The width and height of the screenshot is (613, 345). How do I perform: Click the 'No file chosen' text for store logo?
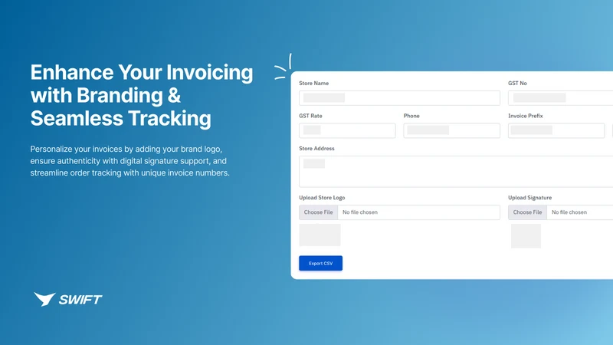pos(360,212)
